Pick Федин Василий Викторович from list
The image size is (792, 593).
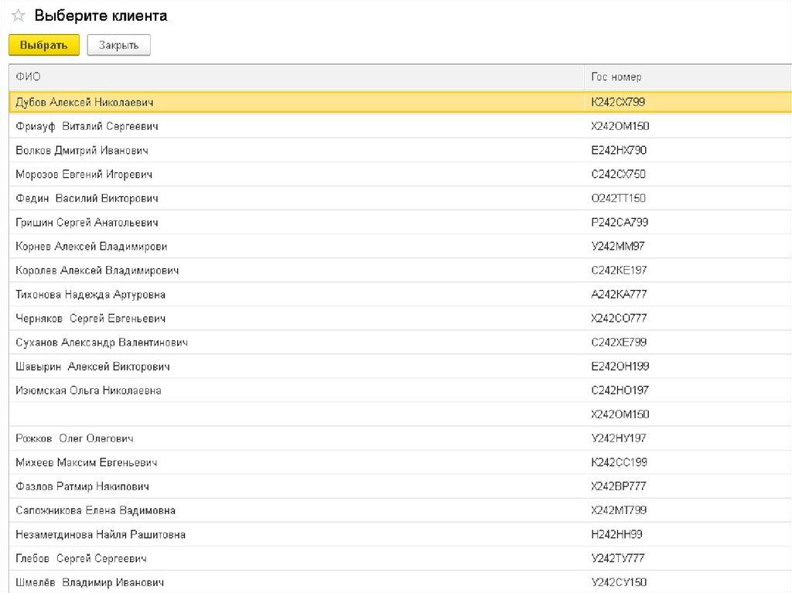coord(87,198)
